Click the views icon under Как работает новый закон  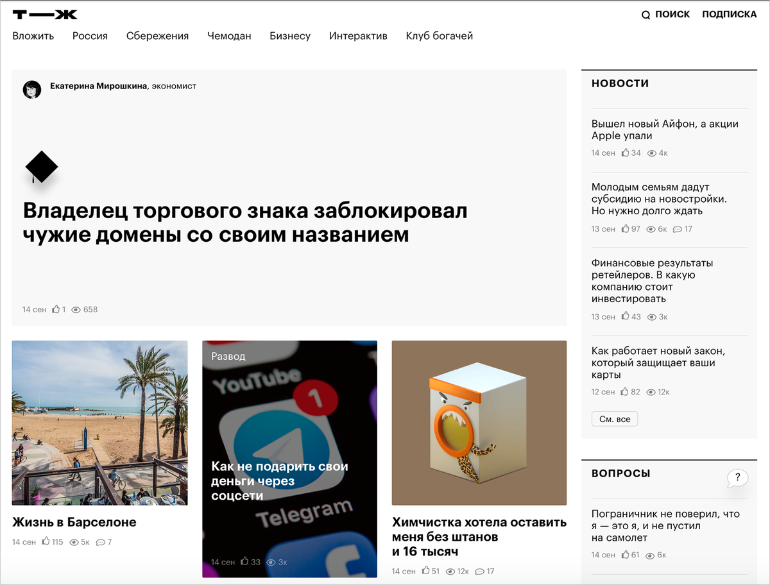click(652, 392)
